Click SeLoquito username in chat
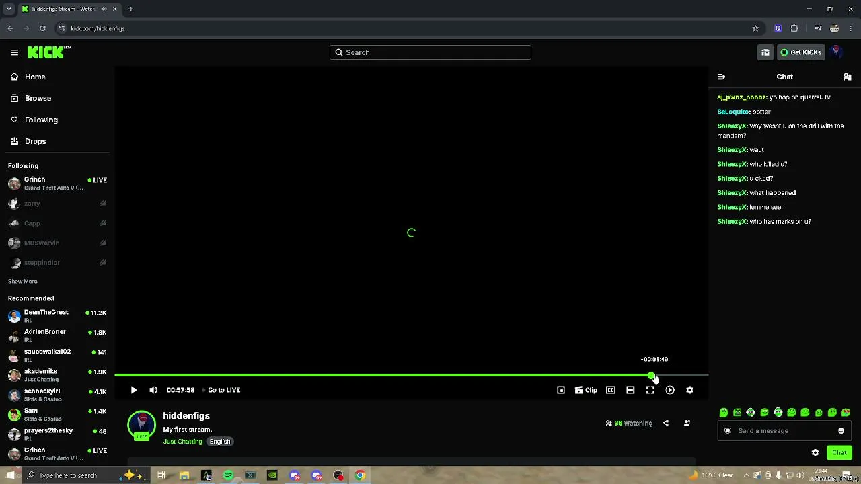Screen dimensions: 861x484 pos(733,112)
